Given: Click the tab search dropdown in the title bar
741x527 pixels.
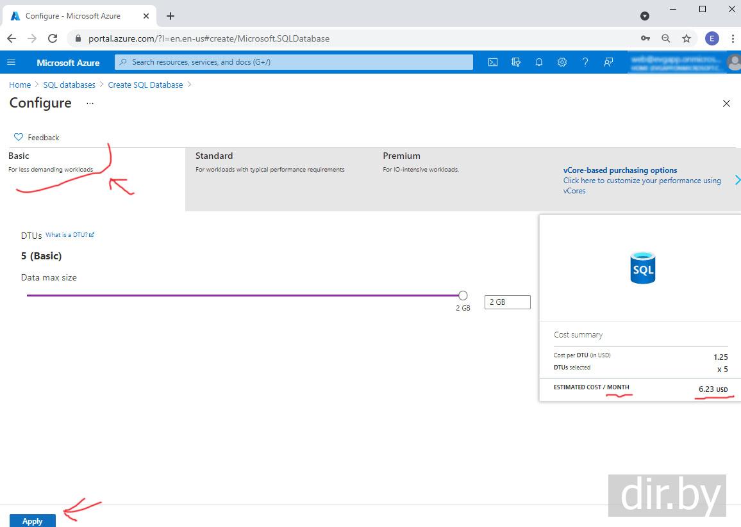Looking at the screenshot, I should coord(645,16).
